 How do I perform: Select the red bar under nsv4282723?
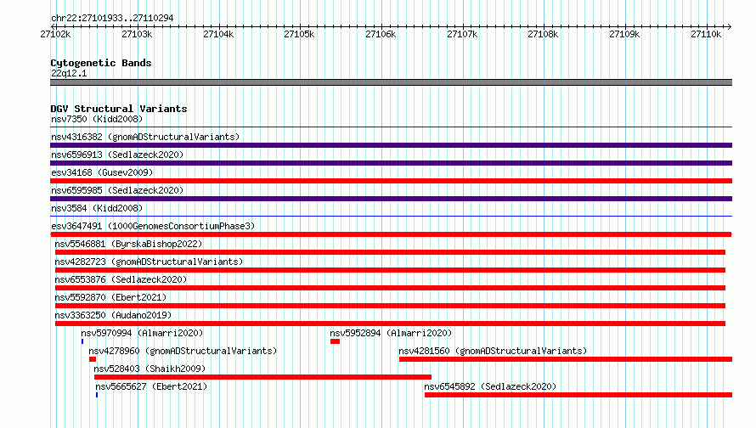click(390, 270)
